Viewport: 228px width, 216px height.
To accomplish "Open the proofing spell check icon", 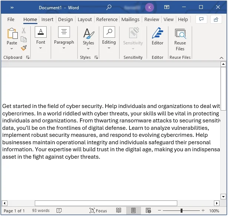I will coord(59,210).
